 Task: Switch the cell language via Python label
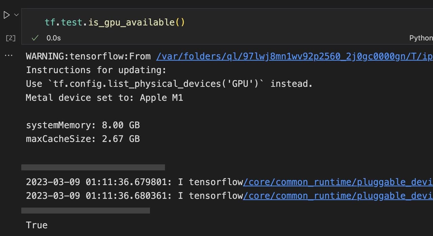point(420,38)
